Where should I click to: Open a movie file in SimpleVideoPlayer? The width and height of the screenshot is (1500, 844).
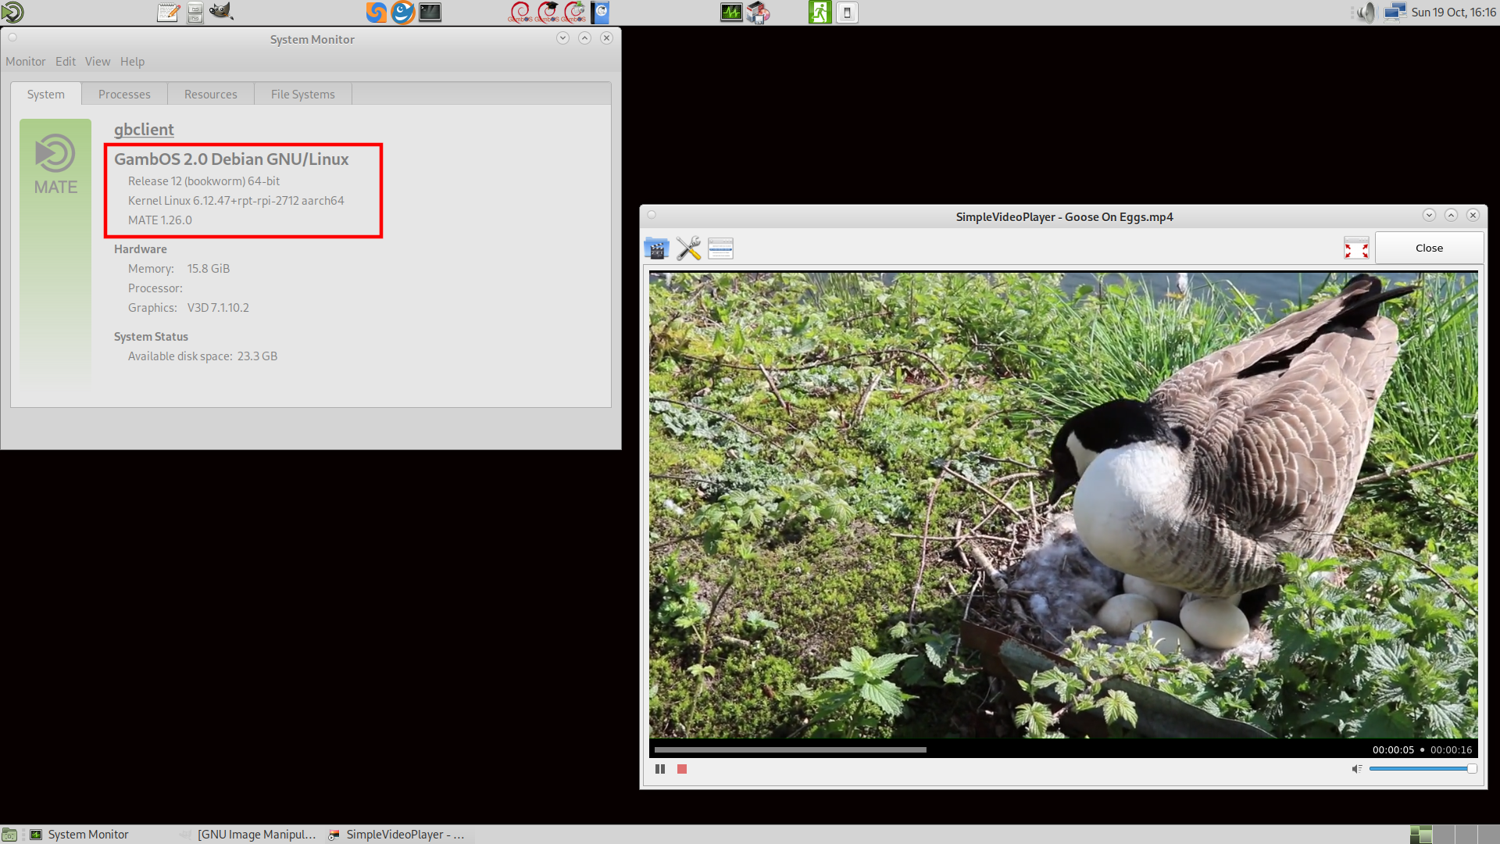coord(656,248)
